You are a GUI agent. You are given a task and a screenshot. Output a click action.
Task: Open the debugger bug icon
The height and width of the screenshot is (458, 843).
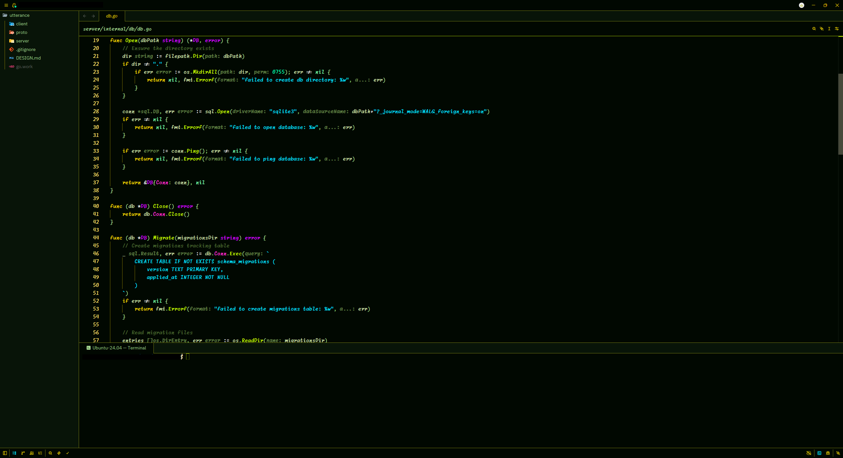pos(828,453)
